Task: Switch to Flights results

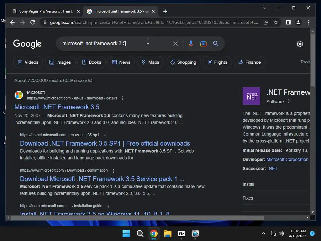Action: tap(218, 62)
